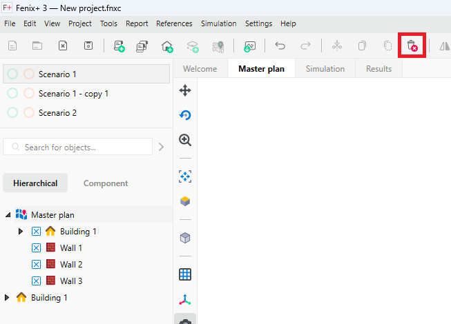Click the add building house icon in toolbar
Viewport: 451px width, 324px height.
pos(167,46)
